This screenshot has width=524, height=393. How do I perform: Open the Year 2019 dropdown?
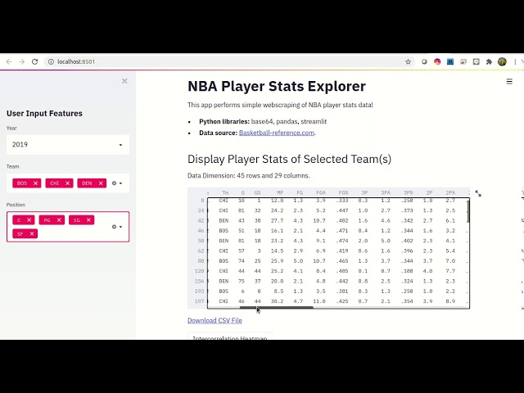(68, 145)
